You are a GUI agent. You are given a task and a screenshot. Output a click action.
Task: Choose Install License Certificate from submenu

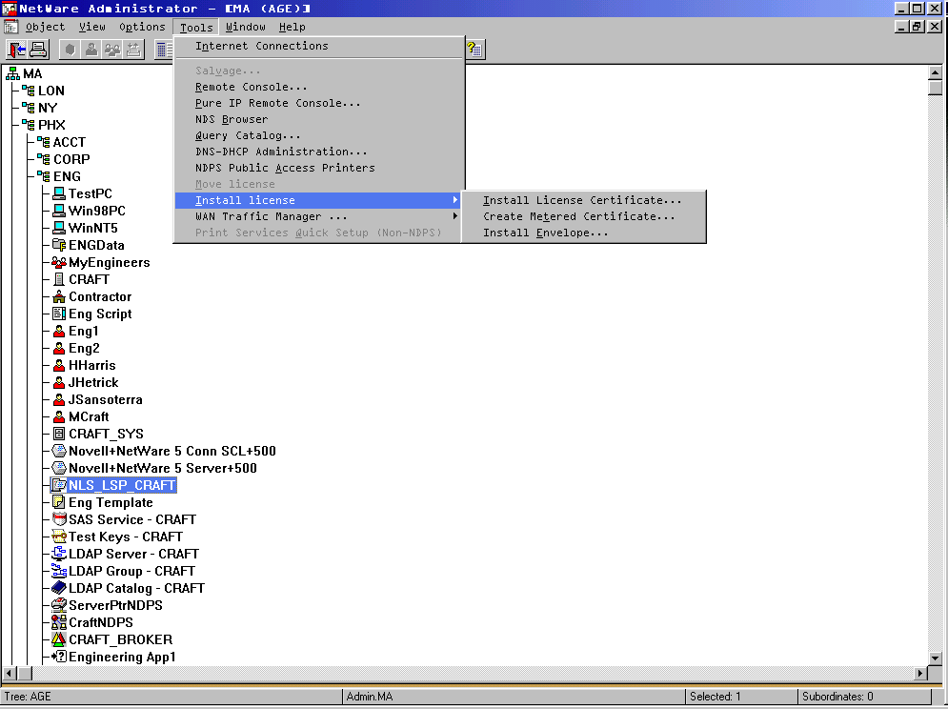tap(582, 200)
